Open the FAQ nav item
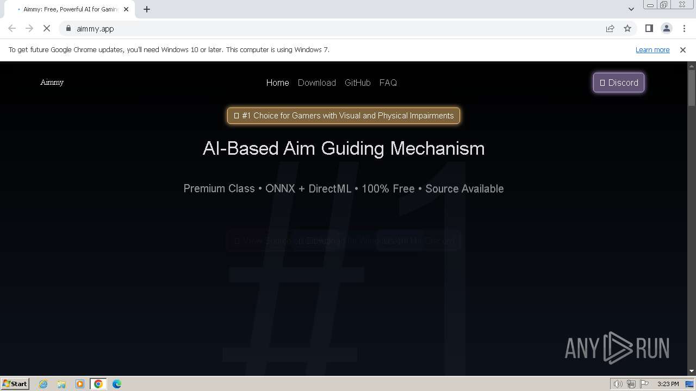 point(388,83)
